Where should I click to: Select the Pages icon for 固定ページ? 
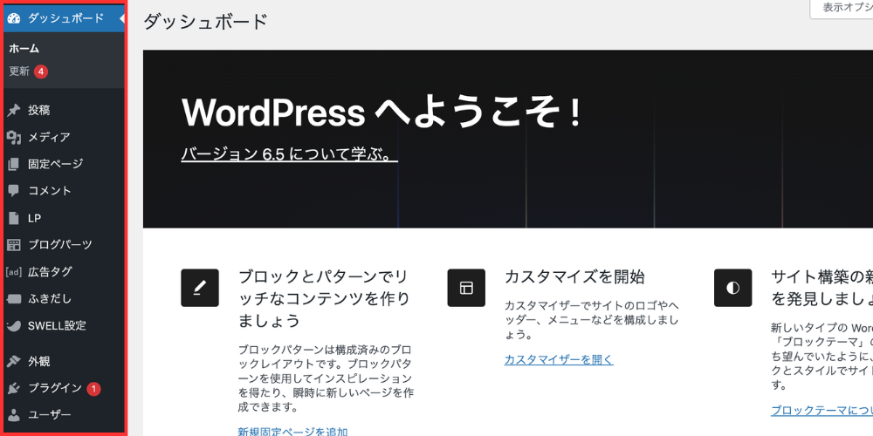(14, 165)
